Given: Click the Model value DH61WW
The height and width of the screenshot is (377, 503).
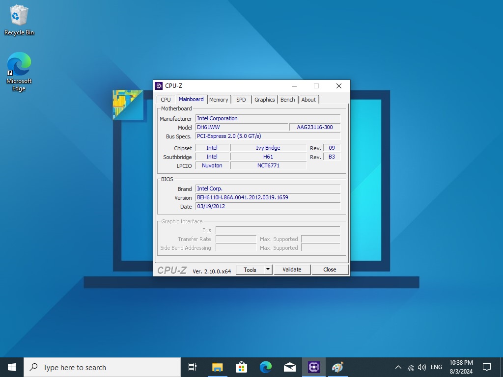Looking at the screenshot, I should tap(242, 127).
